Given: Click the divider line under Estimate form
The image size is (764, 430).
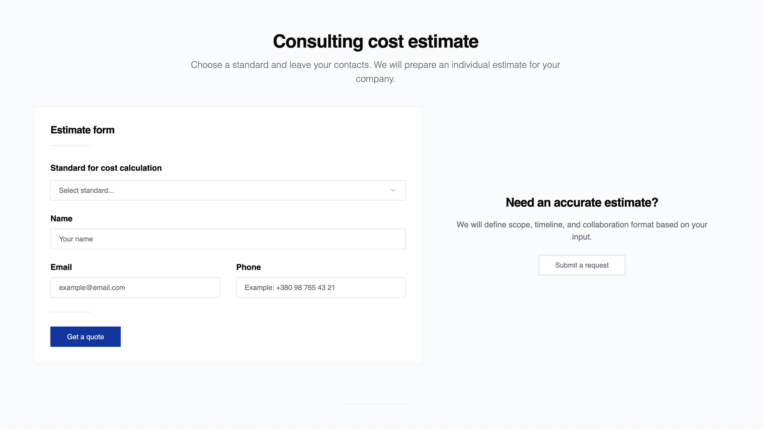Looking at the screenshot, I should [x=70, y=146].
